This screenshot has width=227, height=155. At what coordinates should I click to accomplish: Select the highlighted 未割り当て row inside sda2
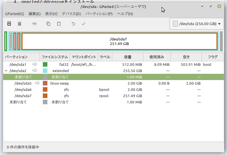[114, 77]
